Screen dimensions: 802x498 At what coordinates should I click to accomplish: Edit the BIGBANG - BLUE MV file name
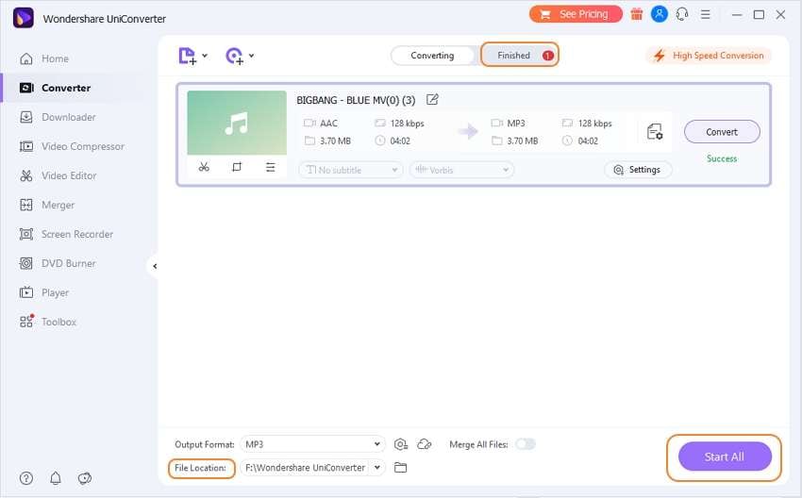tap(432, 100)
